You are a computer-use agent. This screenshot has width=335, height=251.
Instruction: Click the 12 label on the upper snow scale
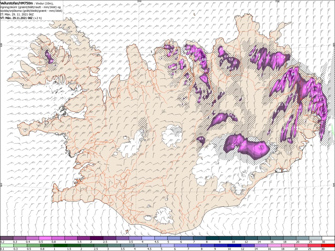pyautogui.click(x=246, y=242)
